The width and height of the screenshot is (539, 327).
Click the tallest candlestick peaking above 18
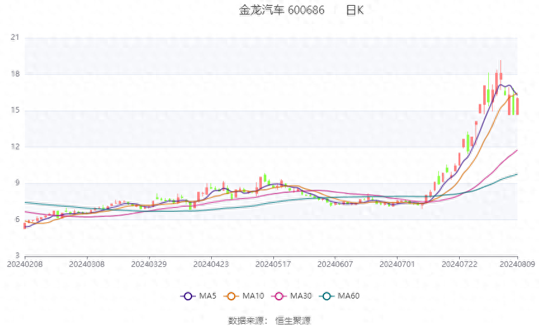pos(501,75)
